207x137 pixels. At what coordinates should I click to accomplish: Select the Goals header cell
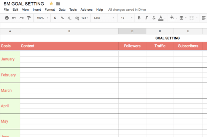(x=10, y=46)
